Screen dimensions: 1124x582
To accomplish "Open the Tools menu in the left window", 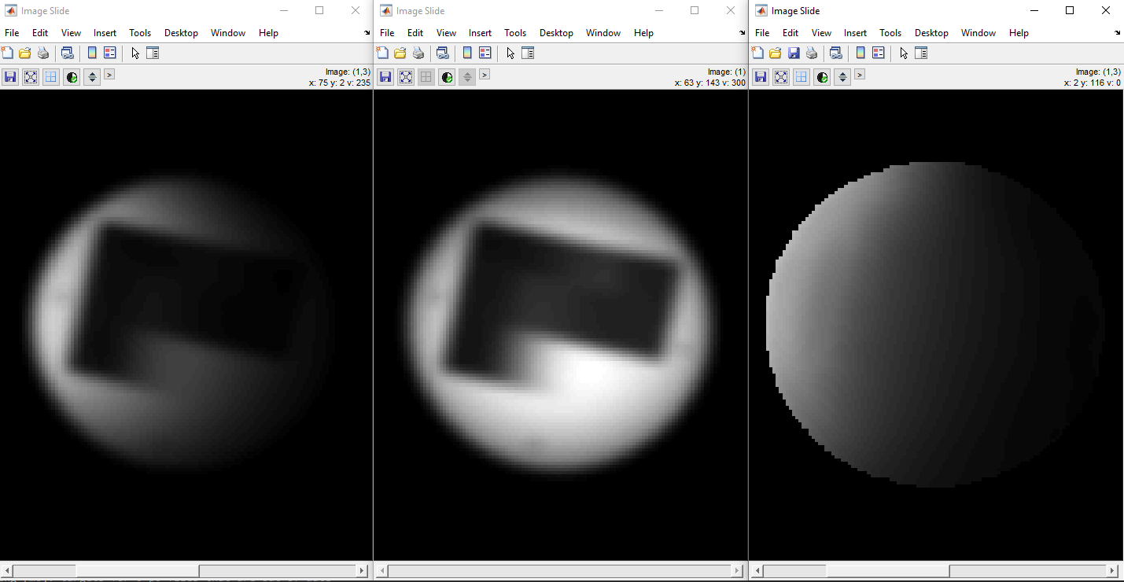I will coord(140,33).
